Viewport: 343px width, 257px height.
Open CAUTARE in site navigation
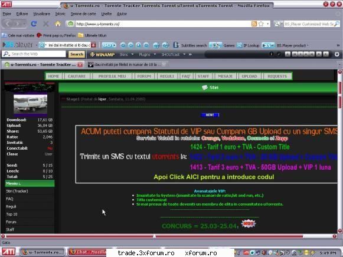(x=77, y=76)
